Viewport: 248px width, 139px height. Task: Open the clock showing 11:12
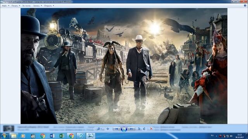[239, 136]
